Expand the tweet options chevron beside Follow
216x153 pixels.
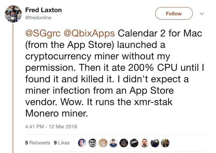tap(201, 14)
